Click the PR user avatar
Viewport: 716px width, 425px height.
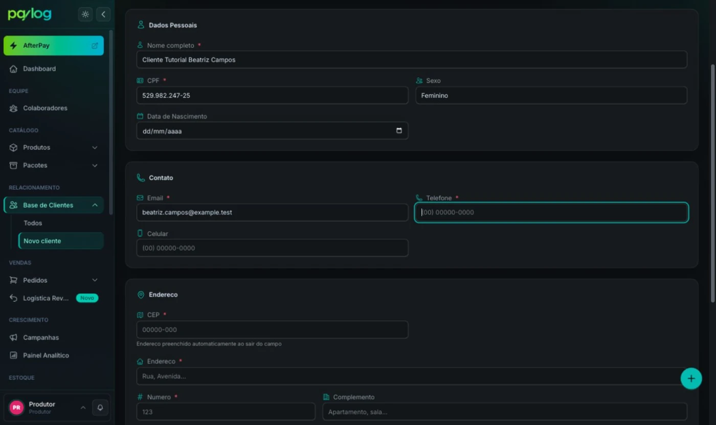[17, 408]
